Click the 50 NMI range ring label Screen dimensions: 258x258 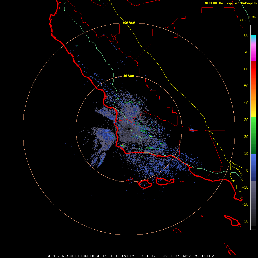(x=129, y=76)
